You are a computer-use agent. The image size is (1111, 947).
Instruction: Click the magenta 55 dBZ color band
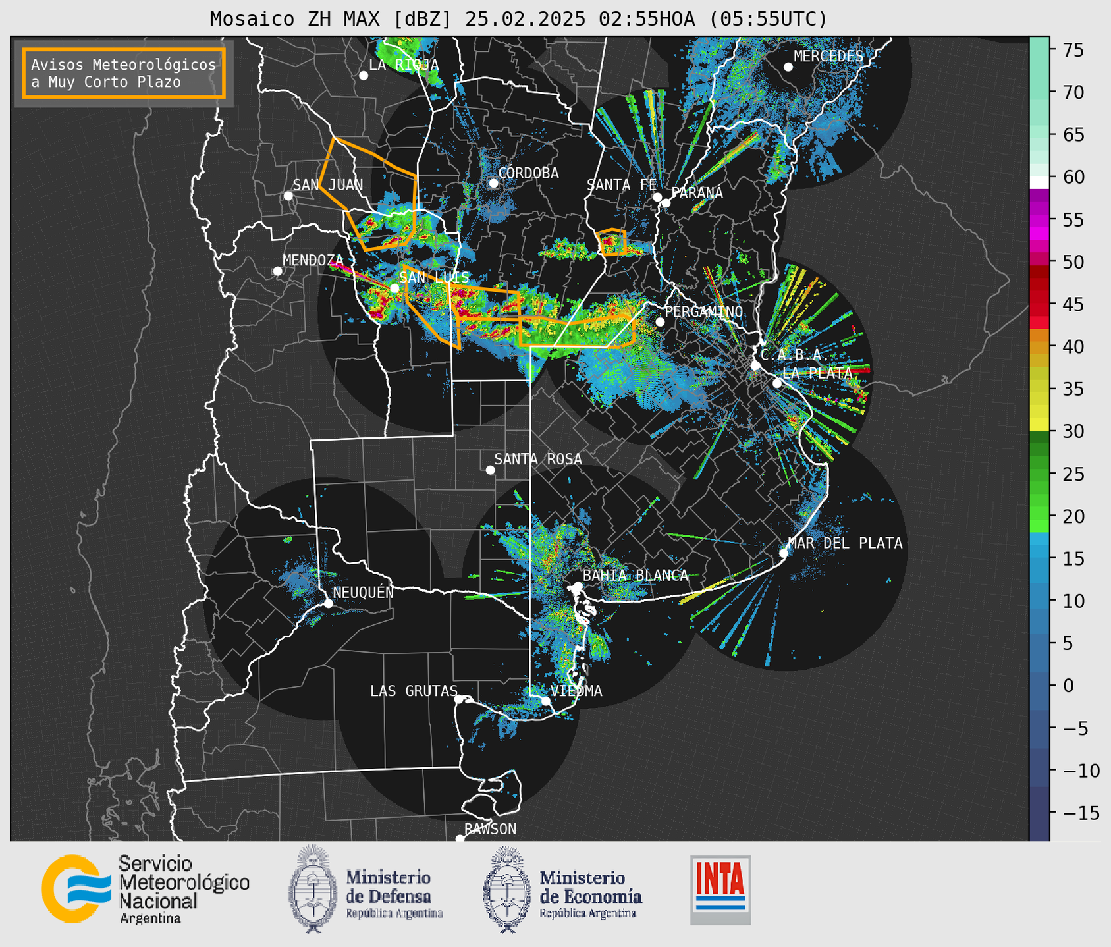(x=1039, y=220)
